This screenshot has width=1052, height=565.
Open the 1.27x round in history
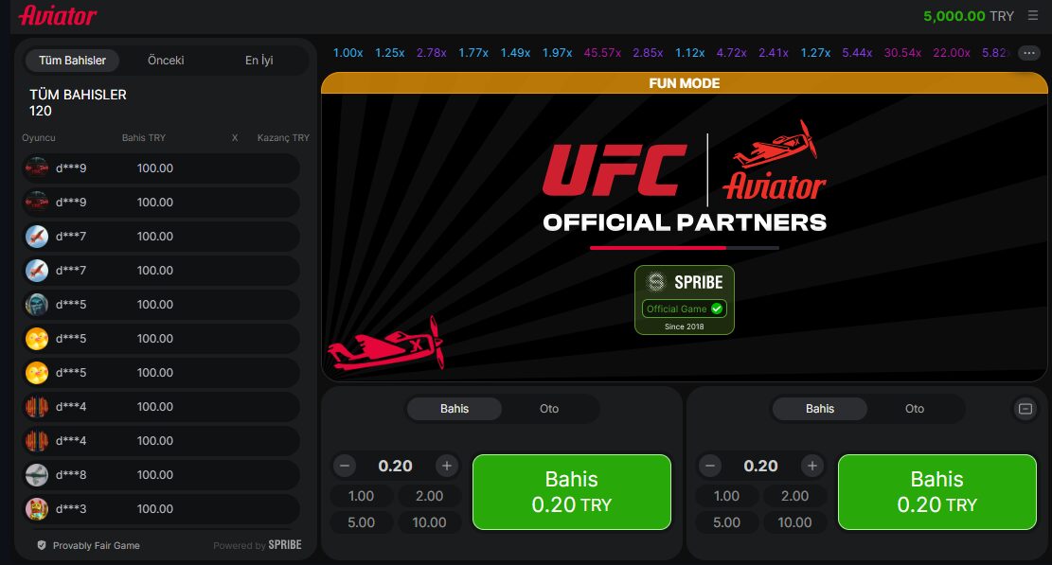coord(816,53)
